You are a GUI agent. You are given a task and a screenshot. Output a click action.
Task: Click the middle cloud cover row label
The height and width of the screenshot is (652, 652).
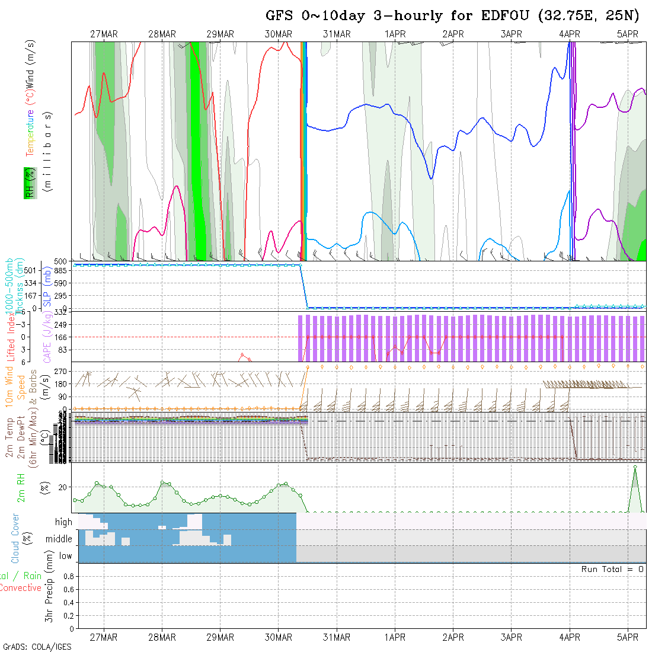(x=59, y=539)
